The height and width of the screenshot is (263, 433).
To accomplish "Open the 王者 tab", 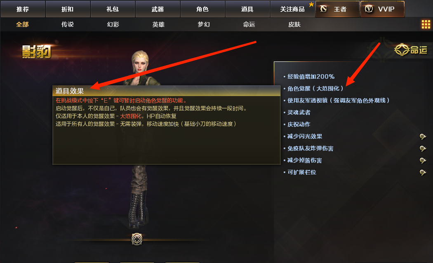I will [x=337, y=9].
